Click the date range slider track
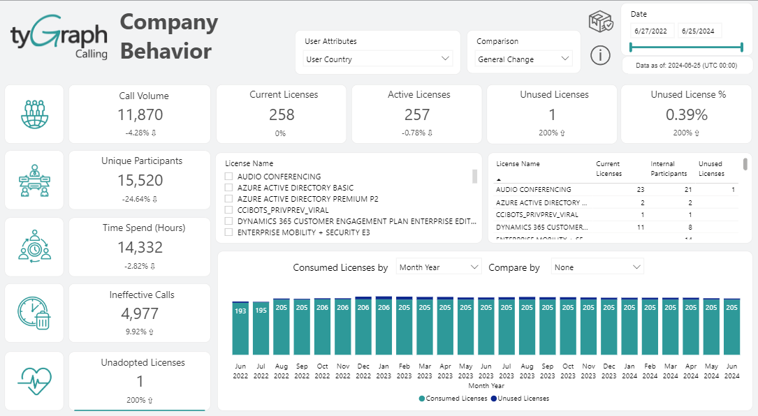 tap(686, 47)
